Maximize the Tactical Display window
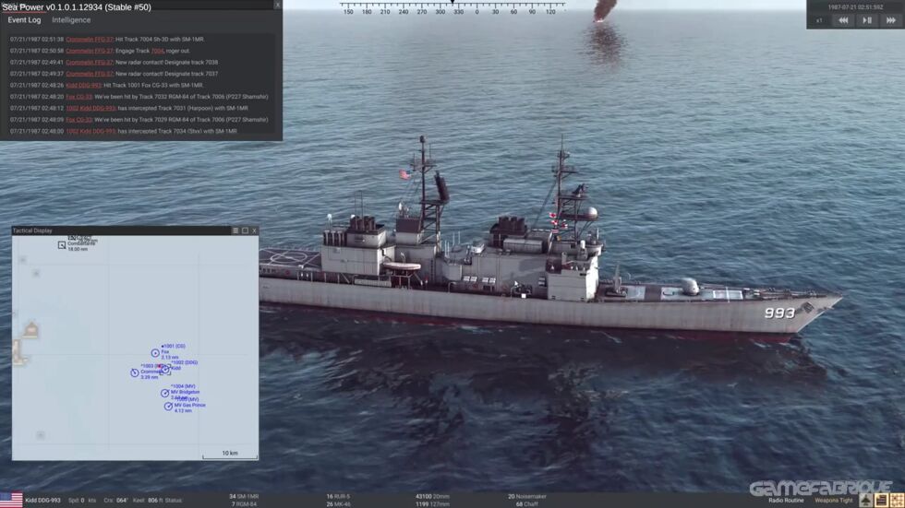Viewport: 905px width, 508px height. click(245, 230)
